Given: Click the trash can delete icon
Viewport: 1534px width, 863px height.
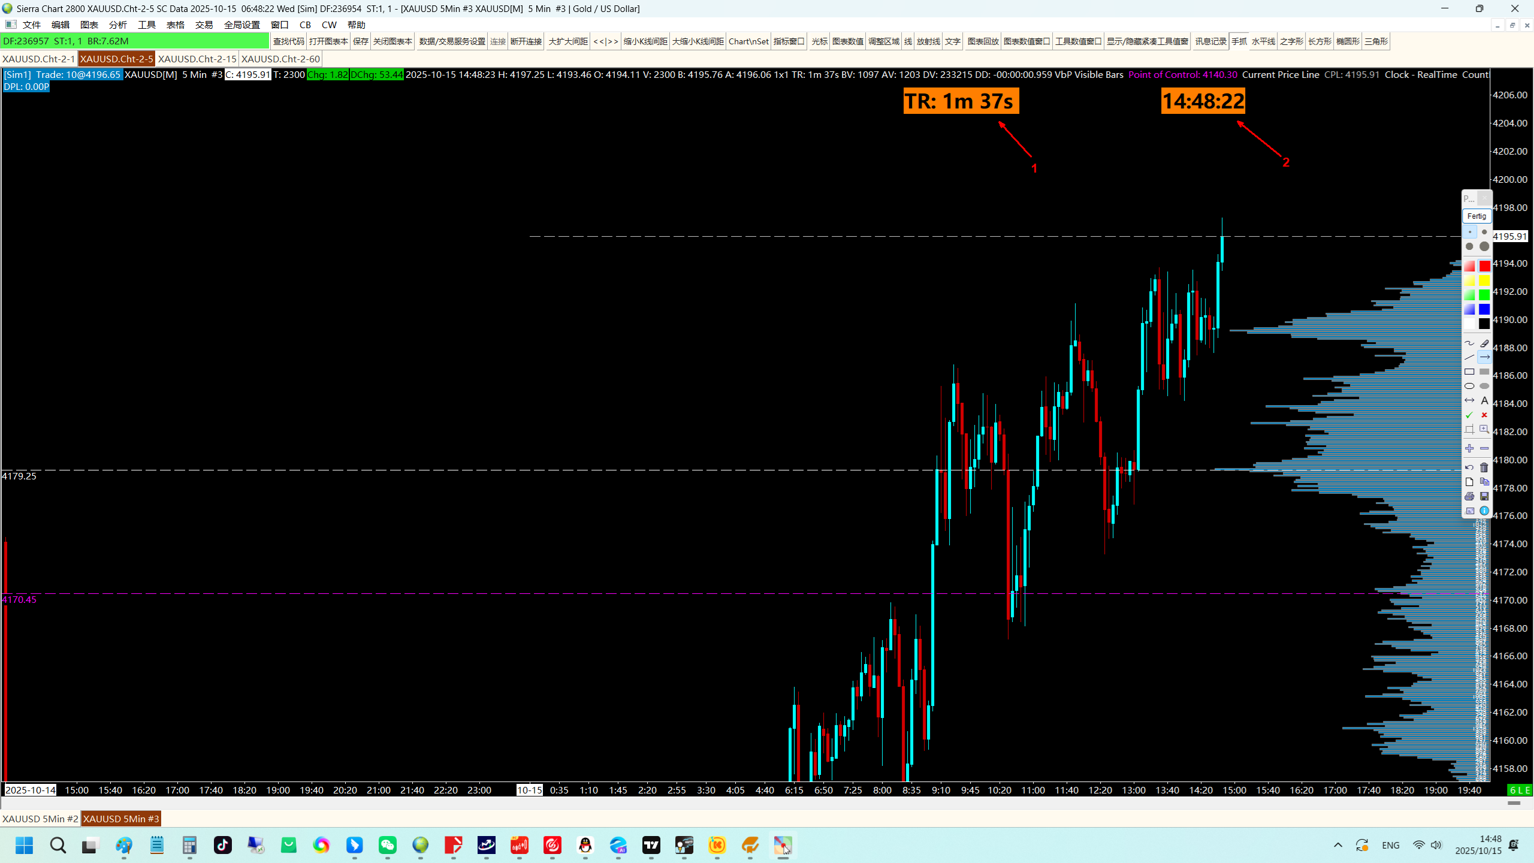Looking at the screenshot, I should point(1484,467).
